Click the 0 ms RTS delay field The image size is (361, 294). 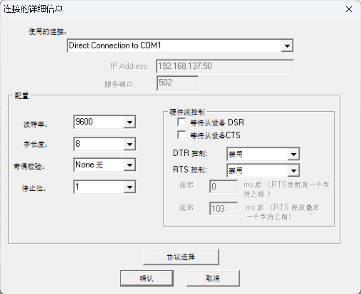pos(223,186)
